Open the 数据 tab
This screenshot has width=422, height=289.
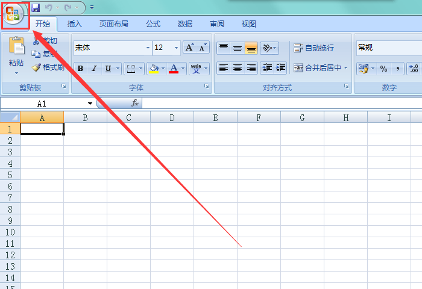click(x=185, y=24)
